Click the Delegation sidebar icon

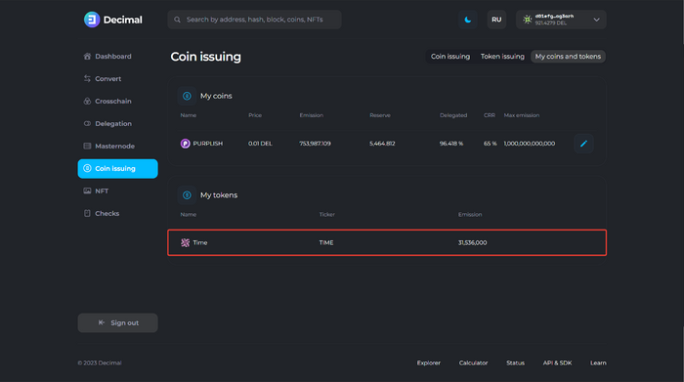(87, 124)
